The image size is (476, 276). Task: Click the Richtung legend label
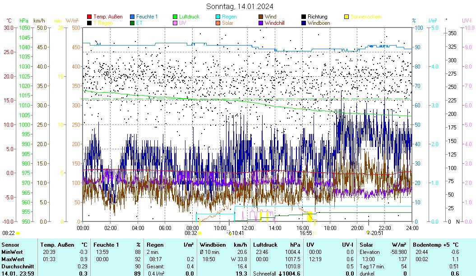[317, 17]
